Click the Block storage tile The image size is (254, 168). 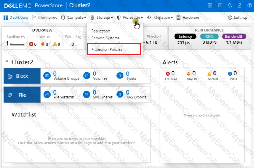22,76
